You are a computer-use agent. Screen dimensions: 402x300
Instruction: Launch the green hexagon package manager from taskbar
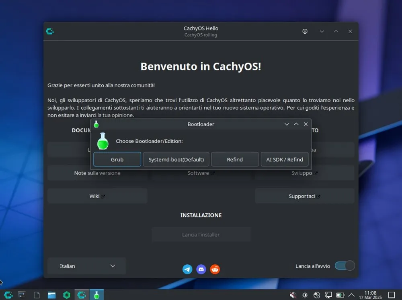tap(67, 295)
